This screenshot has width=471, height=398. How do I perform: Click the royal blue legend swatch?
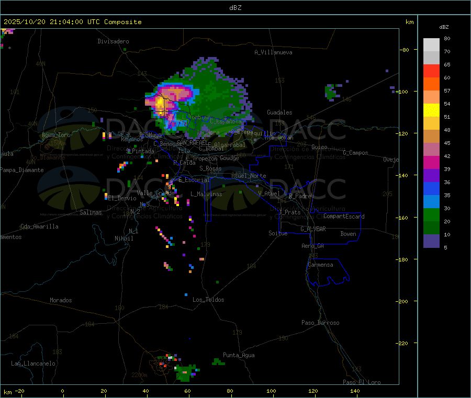(x=431, y=188)
